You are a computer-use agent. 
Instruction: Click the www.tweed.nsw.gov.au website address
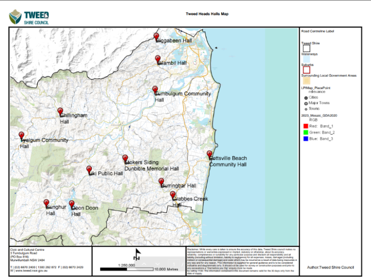click(x=31, y=271)
